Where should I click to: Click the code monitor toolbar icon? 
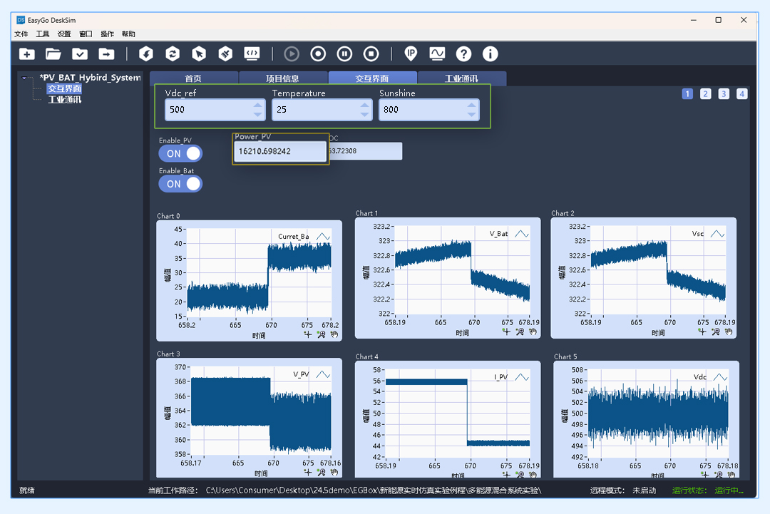point(252,53)
